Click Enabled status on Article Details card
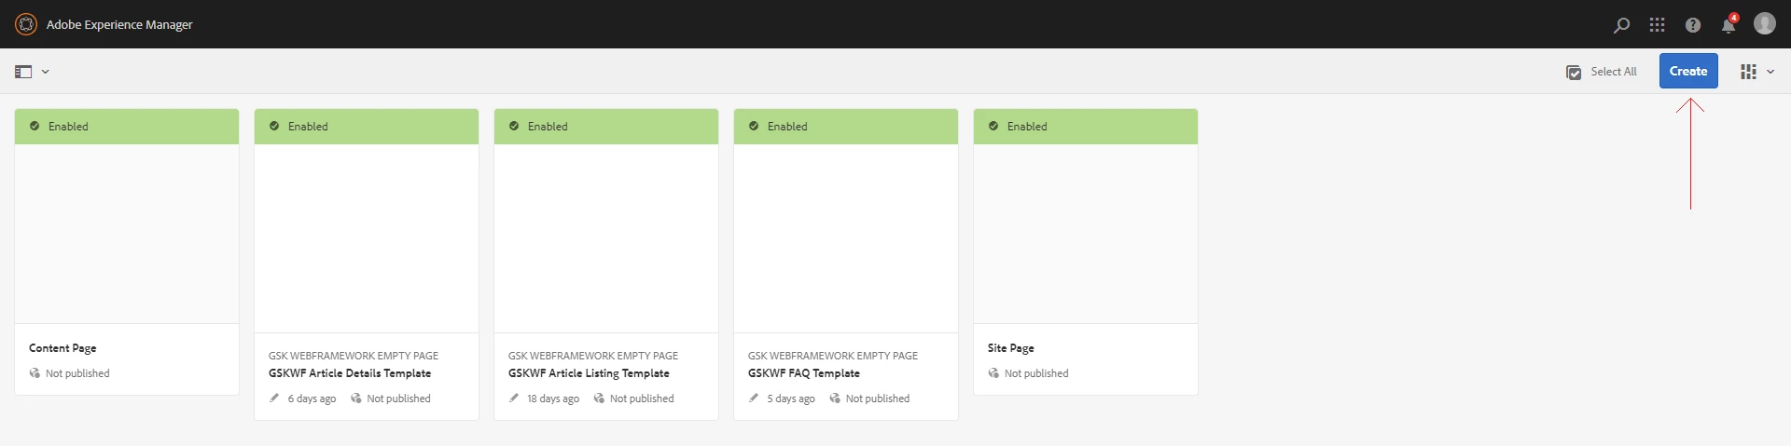1791x446 pixels. click(308, 127)
